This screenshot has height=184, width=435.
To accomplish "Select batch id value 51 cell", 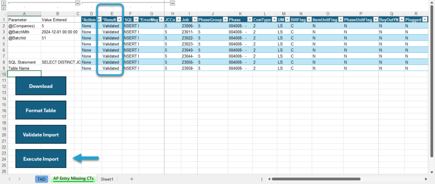I will tap(58, 38).
